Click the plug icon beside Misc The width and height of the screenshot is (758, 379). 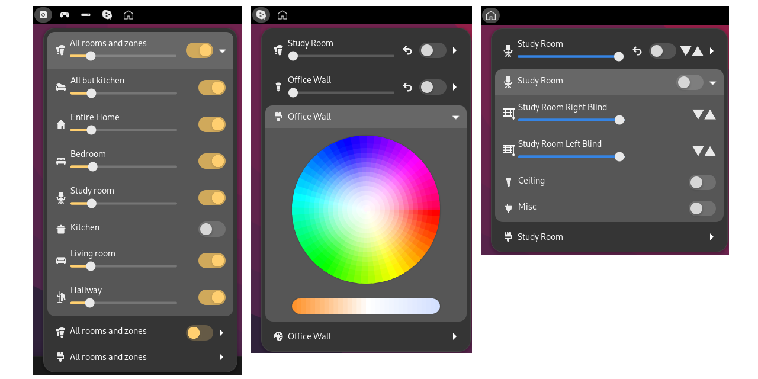tap(508, 208)
